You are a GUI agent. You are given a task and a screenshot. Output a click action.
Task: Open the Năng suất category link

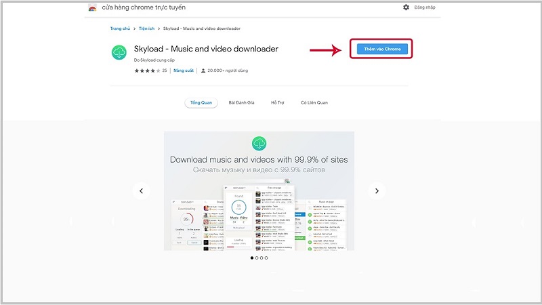[184, 70]
